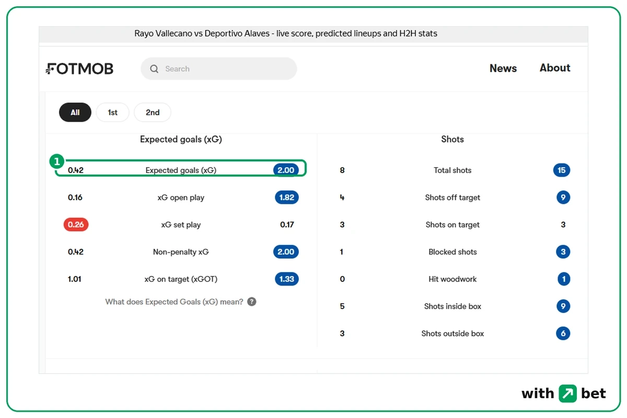
Task: Click the Hit woodwork label
Action: (x=452, y=279)
